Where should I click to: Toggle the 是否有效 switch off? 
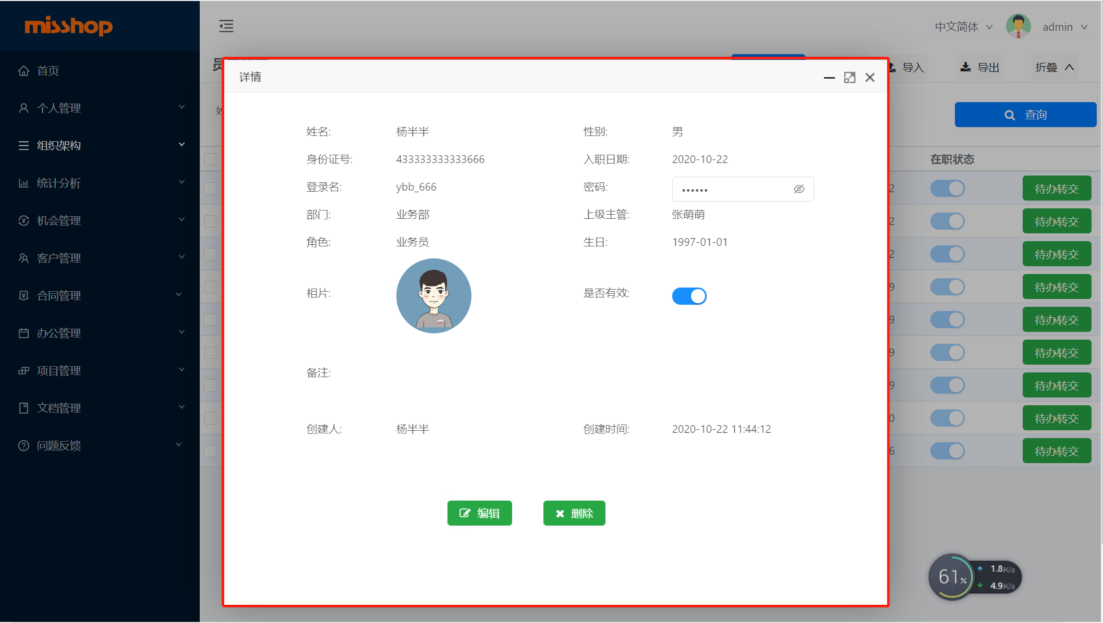point(689,296)
